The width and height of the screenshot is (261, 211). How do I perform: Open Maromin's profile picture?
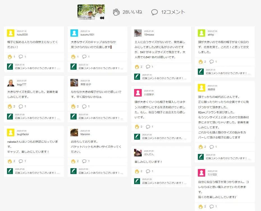tap(74, 132)
